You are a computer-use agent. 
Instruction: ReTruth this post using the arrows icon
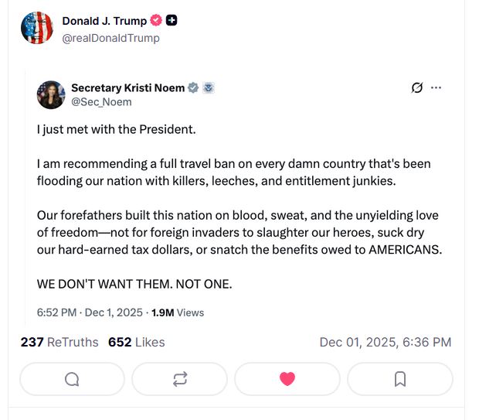click(x=179, y=379)
